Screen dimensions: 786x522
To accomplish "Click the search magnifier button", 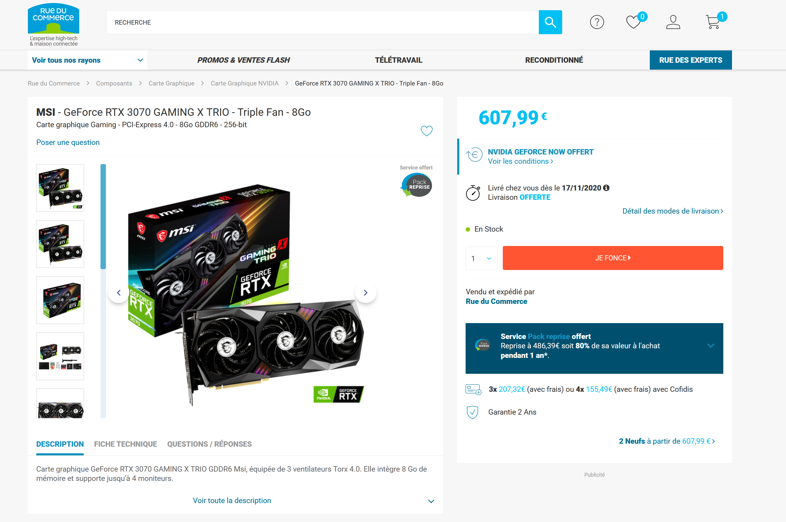I will (x=550, y=22).
